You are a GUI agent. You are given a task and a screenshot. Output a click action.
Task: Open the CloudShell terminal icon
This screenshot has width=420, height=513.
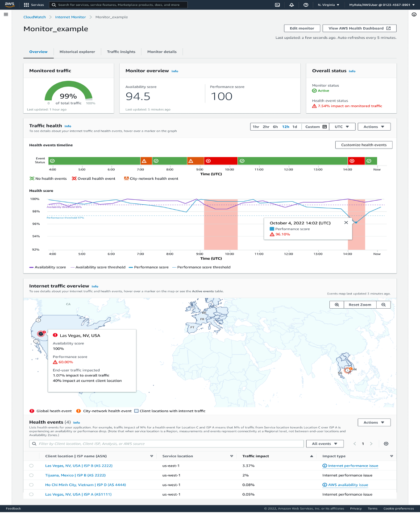point(278,5)
